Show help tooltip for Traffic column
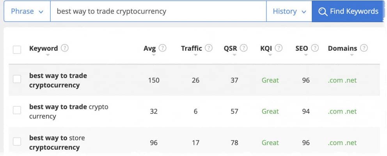Image resolution: width=387 pixels, height=156 pixels. pyautogui.click(x=209, y=48)
